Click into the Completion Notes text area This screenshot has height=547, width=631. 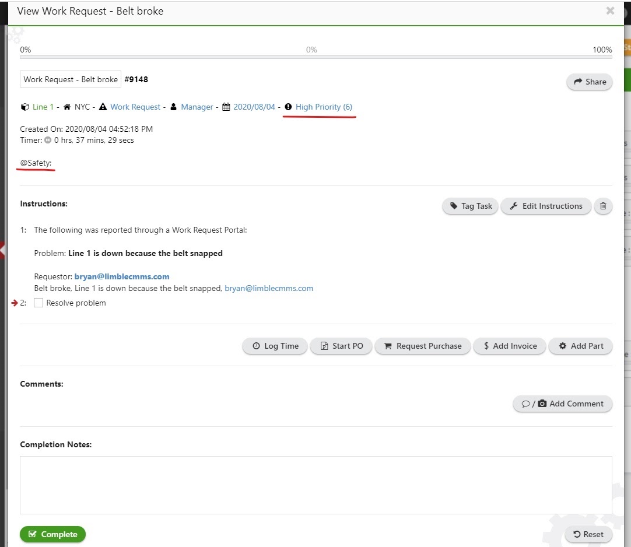(x=316, y=485)
